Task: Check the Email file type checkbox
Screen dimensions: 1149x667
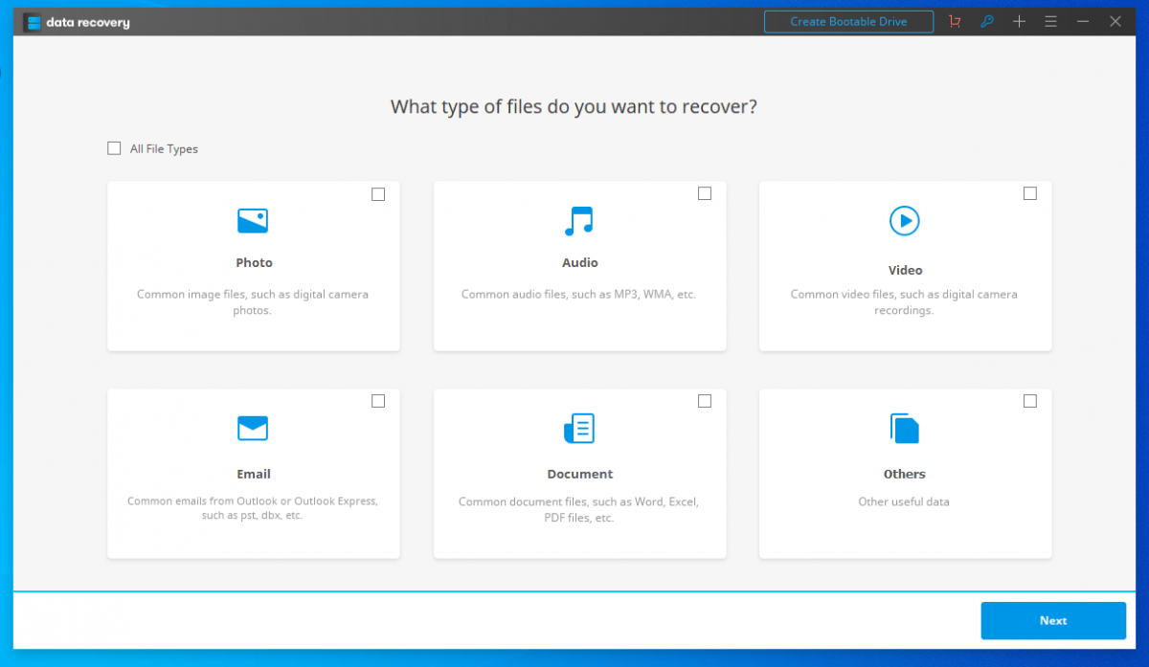Action: [x=377, y=401]
